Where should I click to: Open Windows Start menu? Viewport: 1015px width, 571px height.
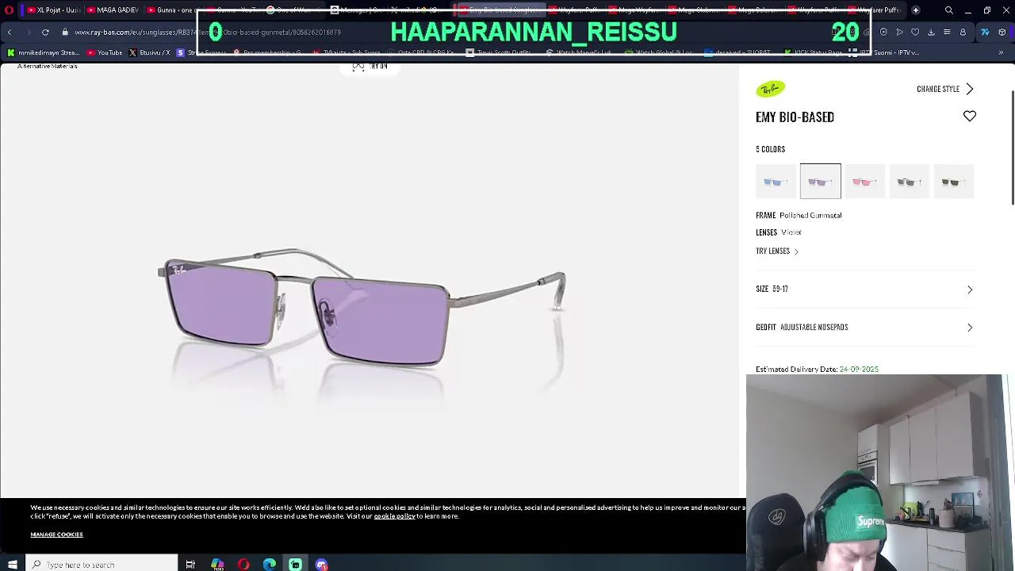[x=12, y=565]
